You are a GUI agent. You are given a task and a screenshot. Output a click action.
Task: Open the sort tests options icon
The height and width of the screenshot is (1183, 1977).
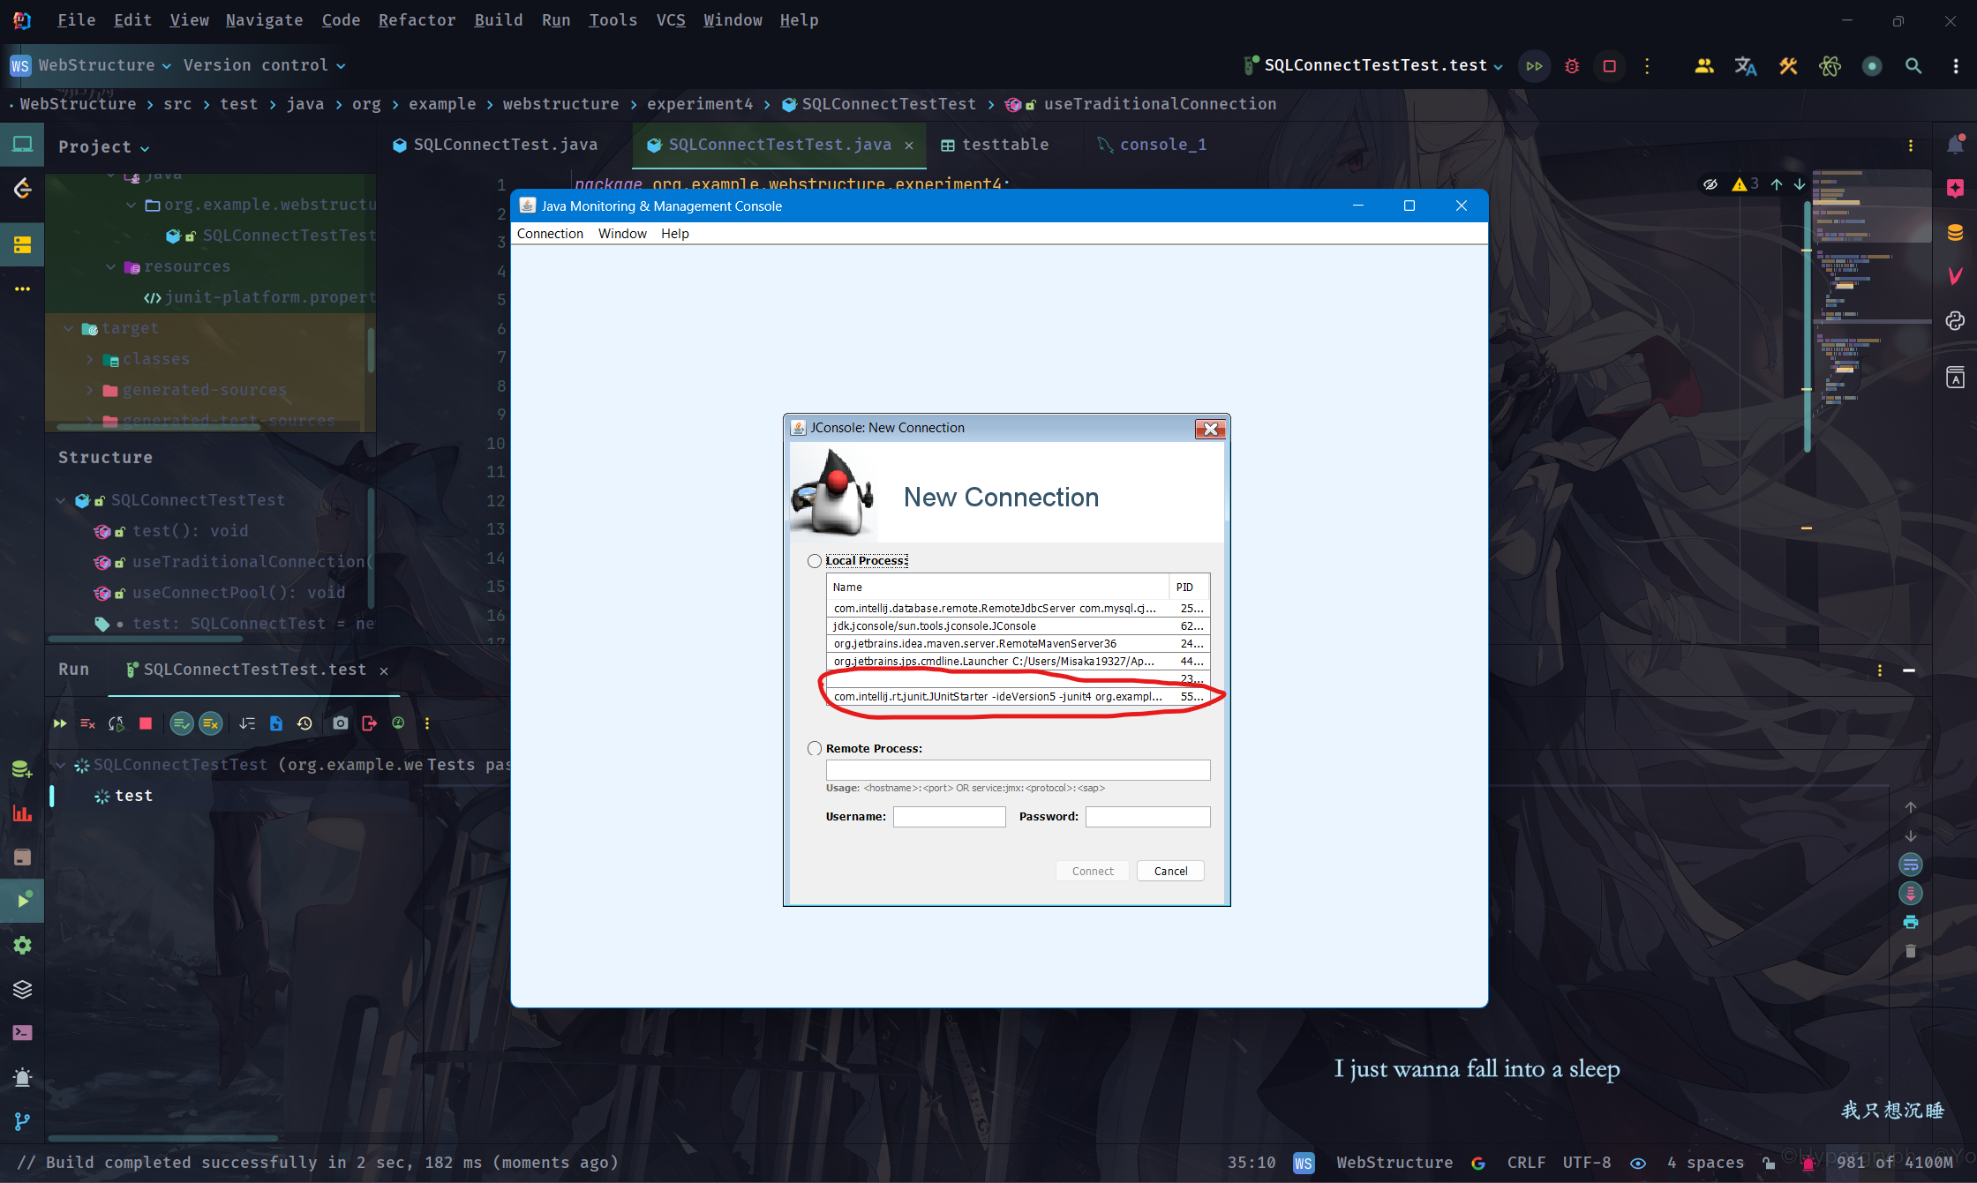pos(247,723)
